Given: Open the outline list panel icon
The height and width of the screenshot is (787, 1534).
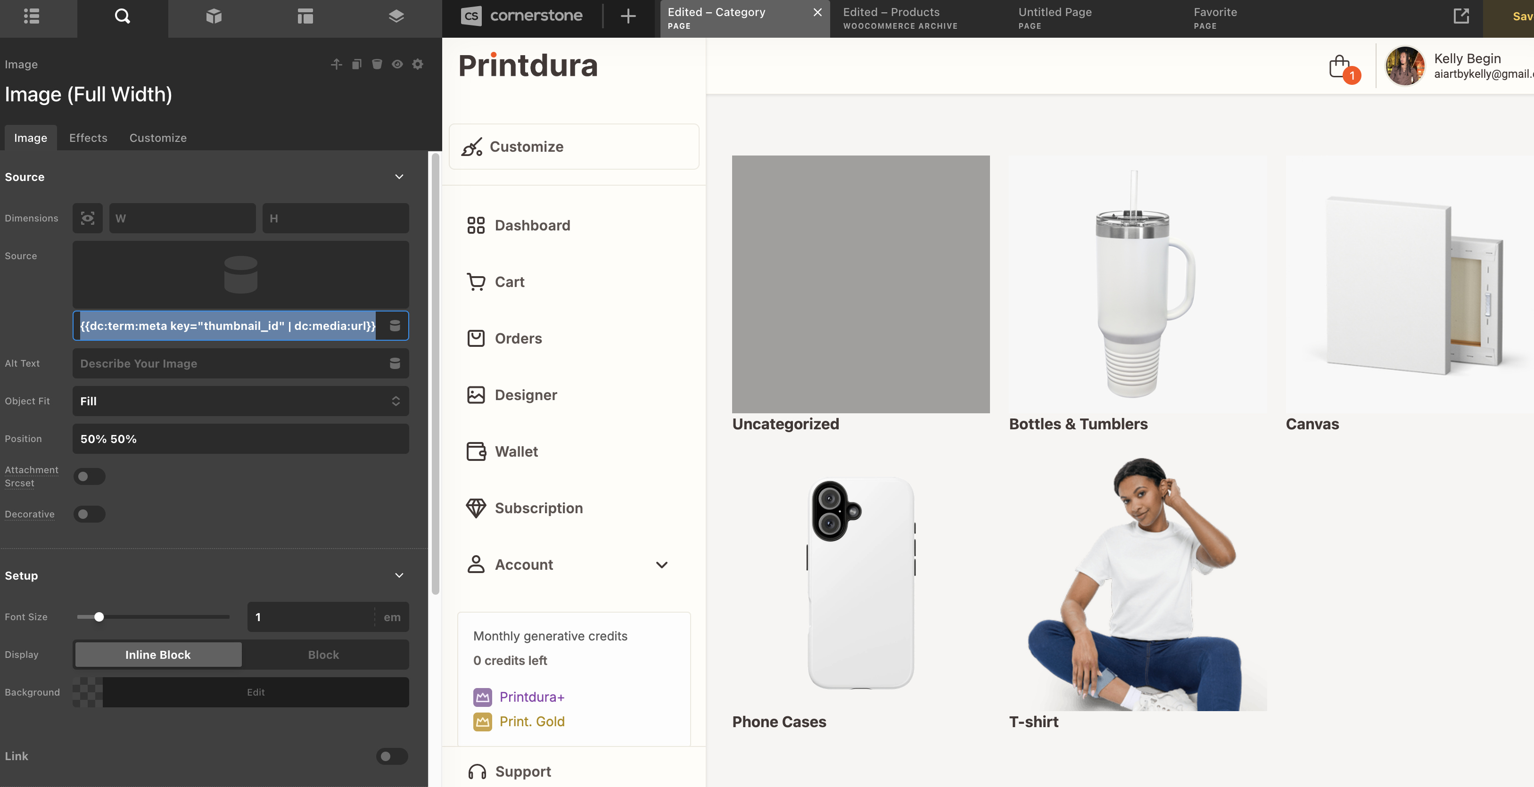Looking at the screenshot, I should [x=32, y=16].
